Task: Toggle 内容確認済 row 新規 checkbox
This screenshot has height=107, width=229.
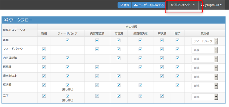Action: [x=44, y=58]
